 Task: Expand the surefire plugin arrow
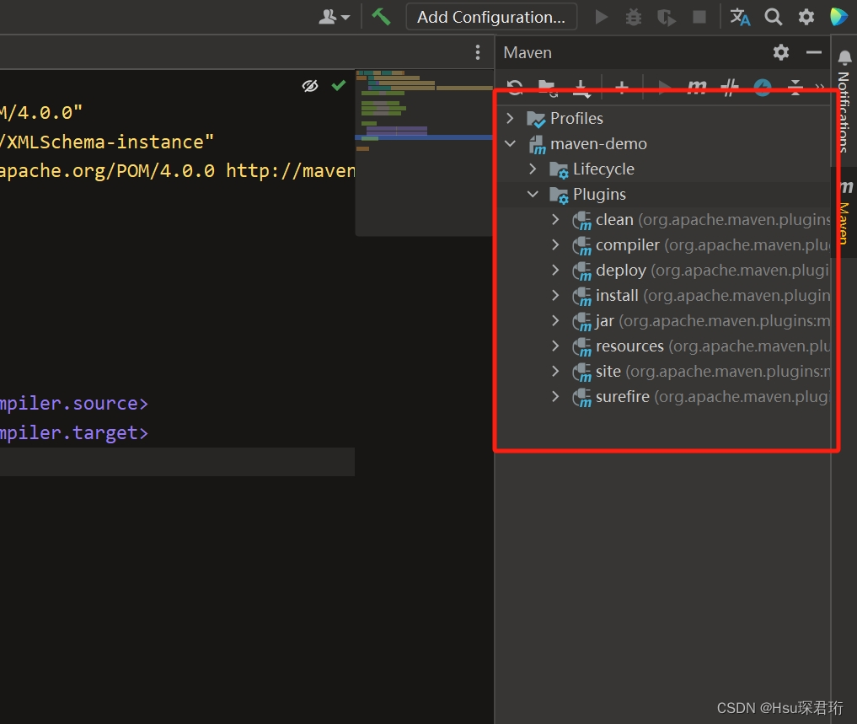(x=555, y=396)
